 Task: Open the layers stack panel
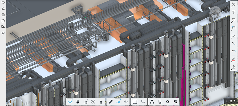pos(3,33)
